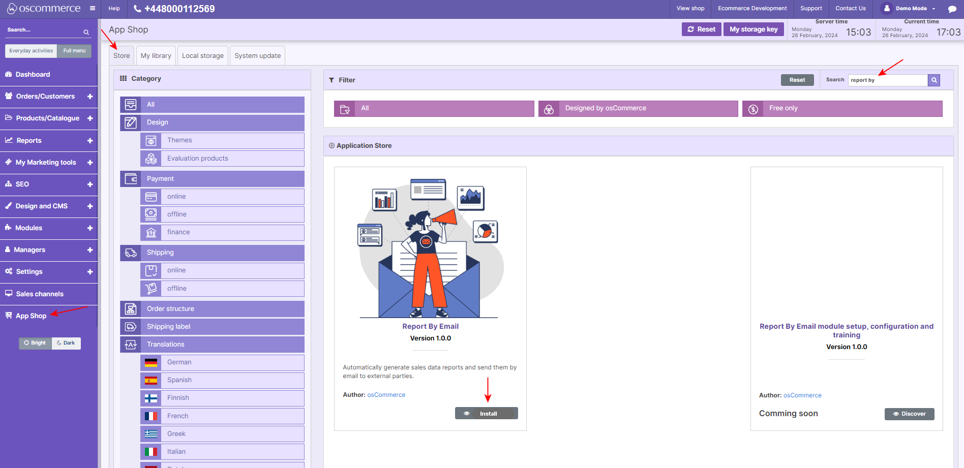Open the Store tab
The width and height of the screenshot is (964, 468).
(122, 56)
